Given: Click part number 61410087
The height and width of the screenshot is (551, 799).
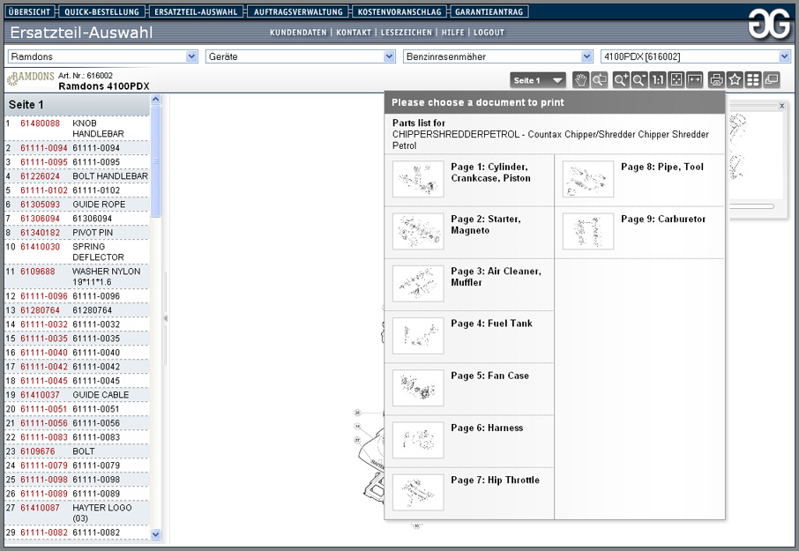Looking at the screenshot, I should (x=41, y=508).
